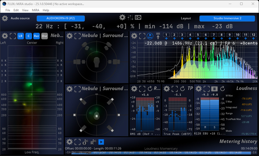Open Loudness panel settings gear

199,89
